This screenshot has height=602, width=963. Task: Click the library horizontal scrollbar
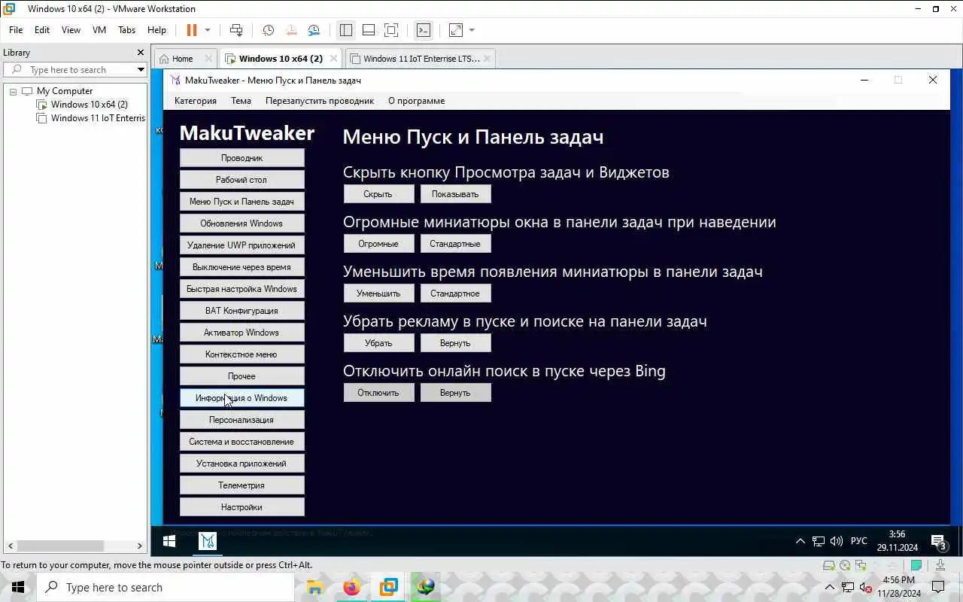[75, 546]
